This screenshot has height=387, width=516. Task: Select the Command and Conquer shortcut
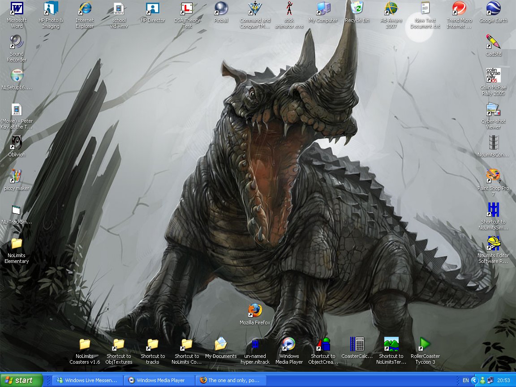255,9
